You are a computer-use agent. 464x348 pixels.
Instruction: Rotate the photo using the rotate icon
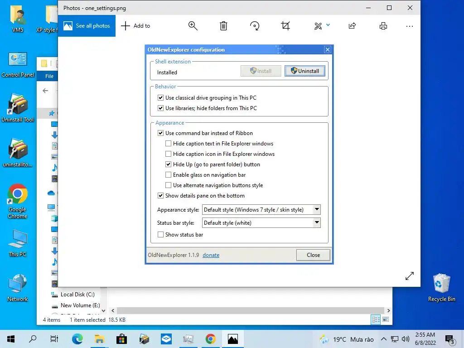tap(255, 26)
